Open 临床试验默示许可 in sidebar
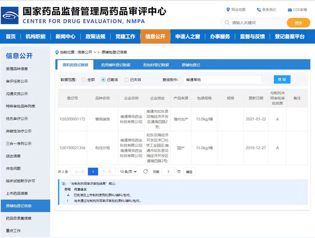This screenshot has width=315, height=238. 25,181
